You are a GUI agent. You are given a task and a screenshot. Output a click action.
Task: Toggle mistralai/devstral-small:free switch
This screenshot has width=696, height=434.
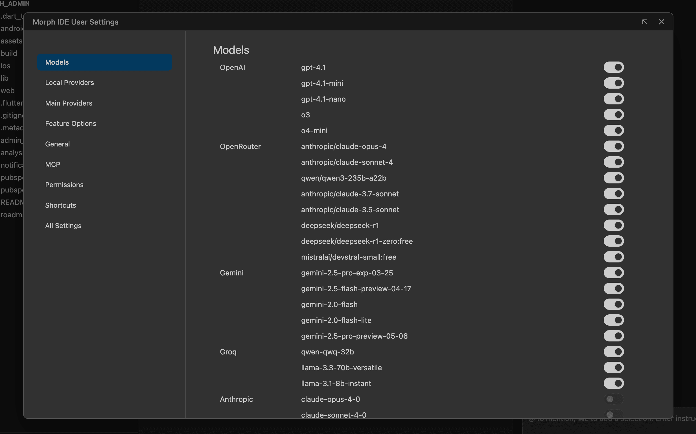point(614,257)
